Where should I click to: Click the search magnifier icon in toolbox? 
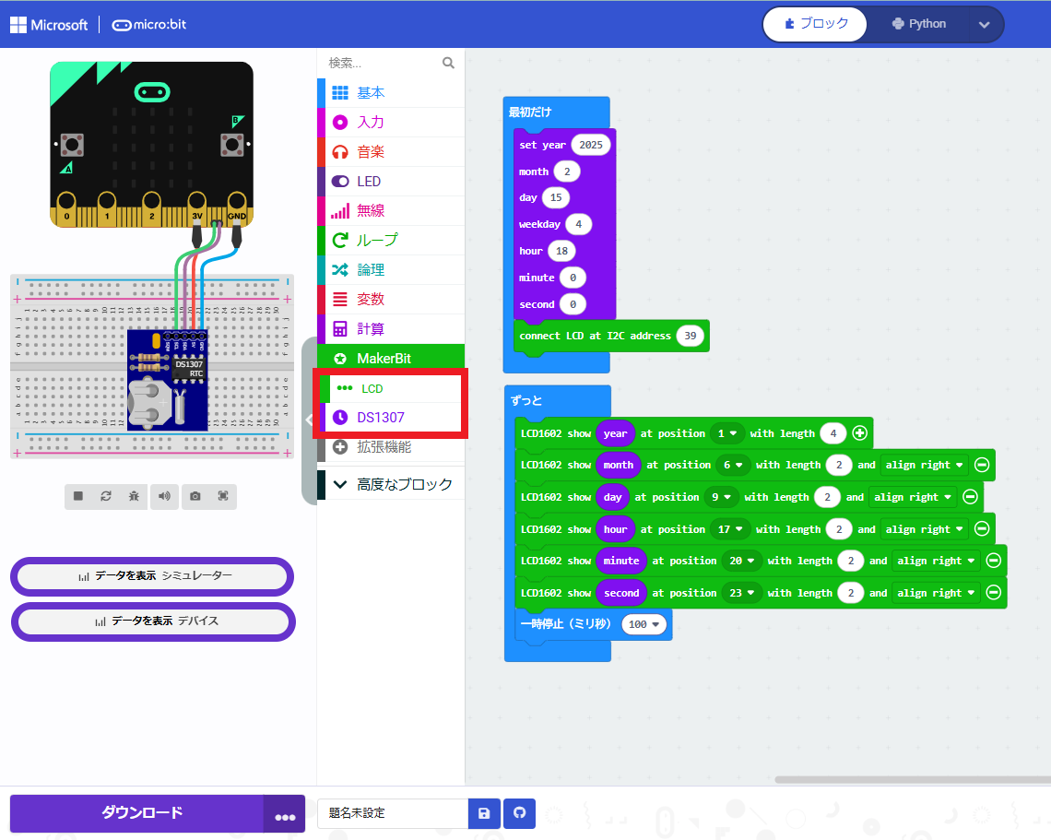tap(448, 63)
